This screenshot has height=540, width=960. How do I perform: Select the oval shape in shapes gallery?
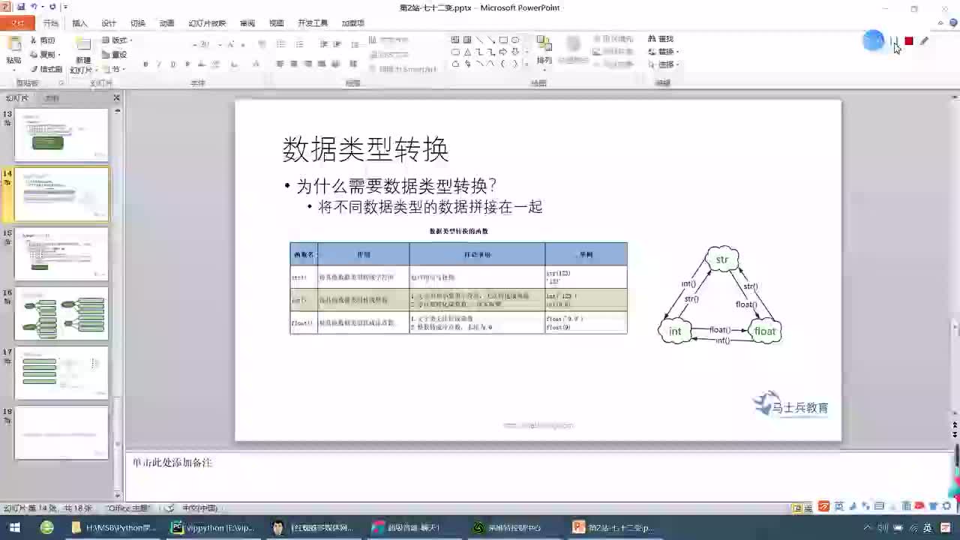pyautogui.click(x=515, y=40)
